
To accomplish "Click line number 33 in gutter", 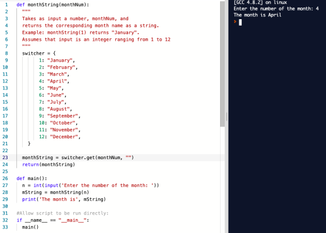I will [x=5, y=227].
